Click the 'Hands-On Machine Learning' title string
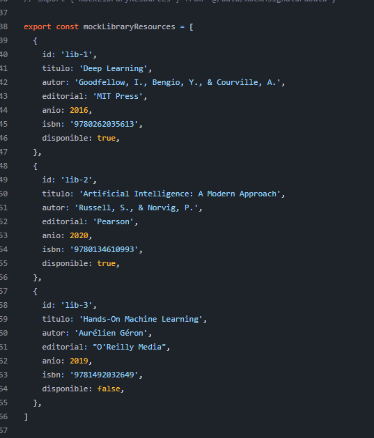Viewport: 374px width, 438px height. tap(141, 320)
